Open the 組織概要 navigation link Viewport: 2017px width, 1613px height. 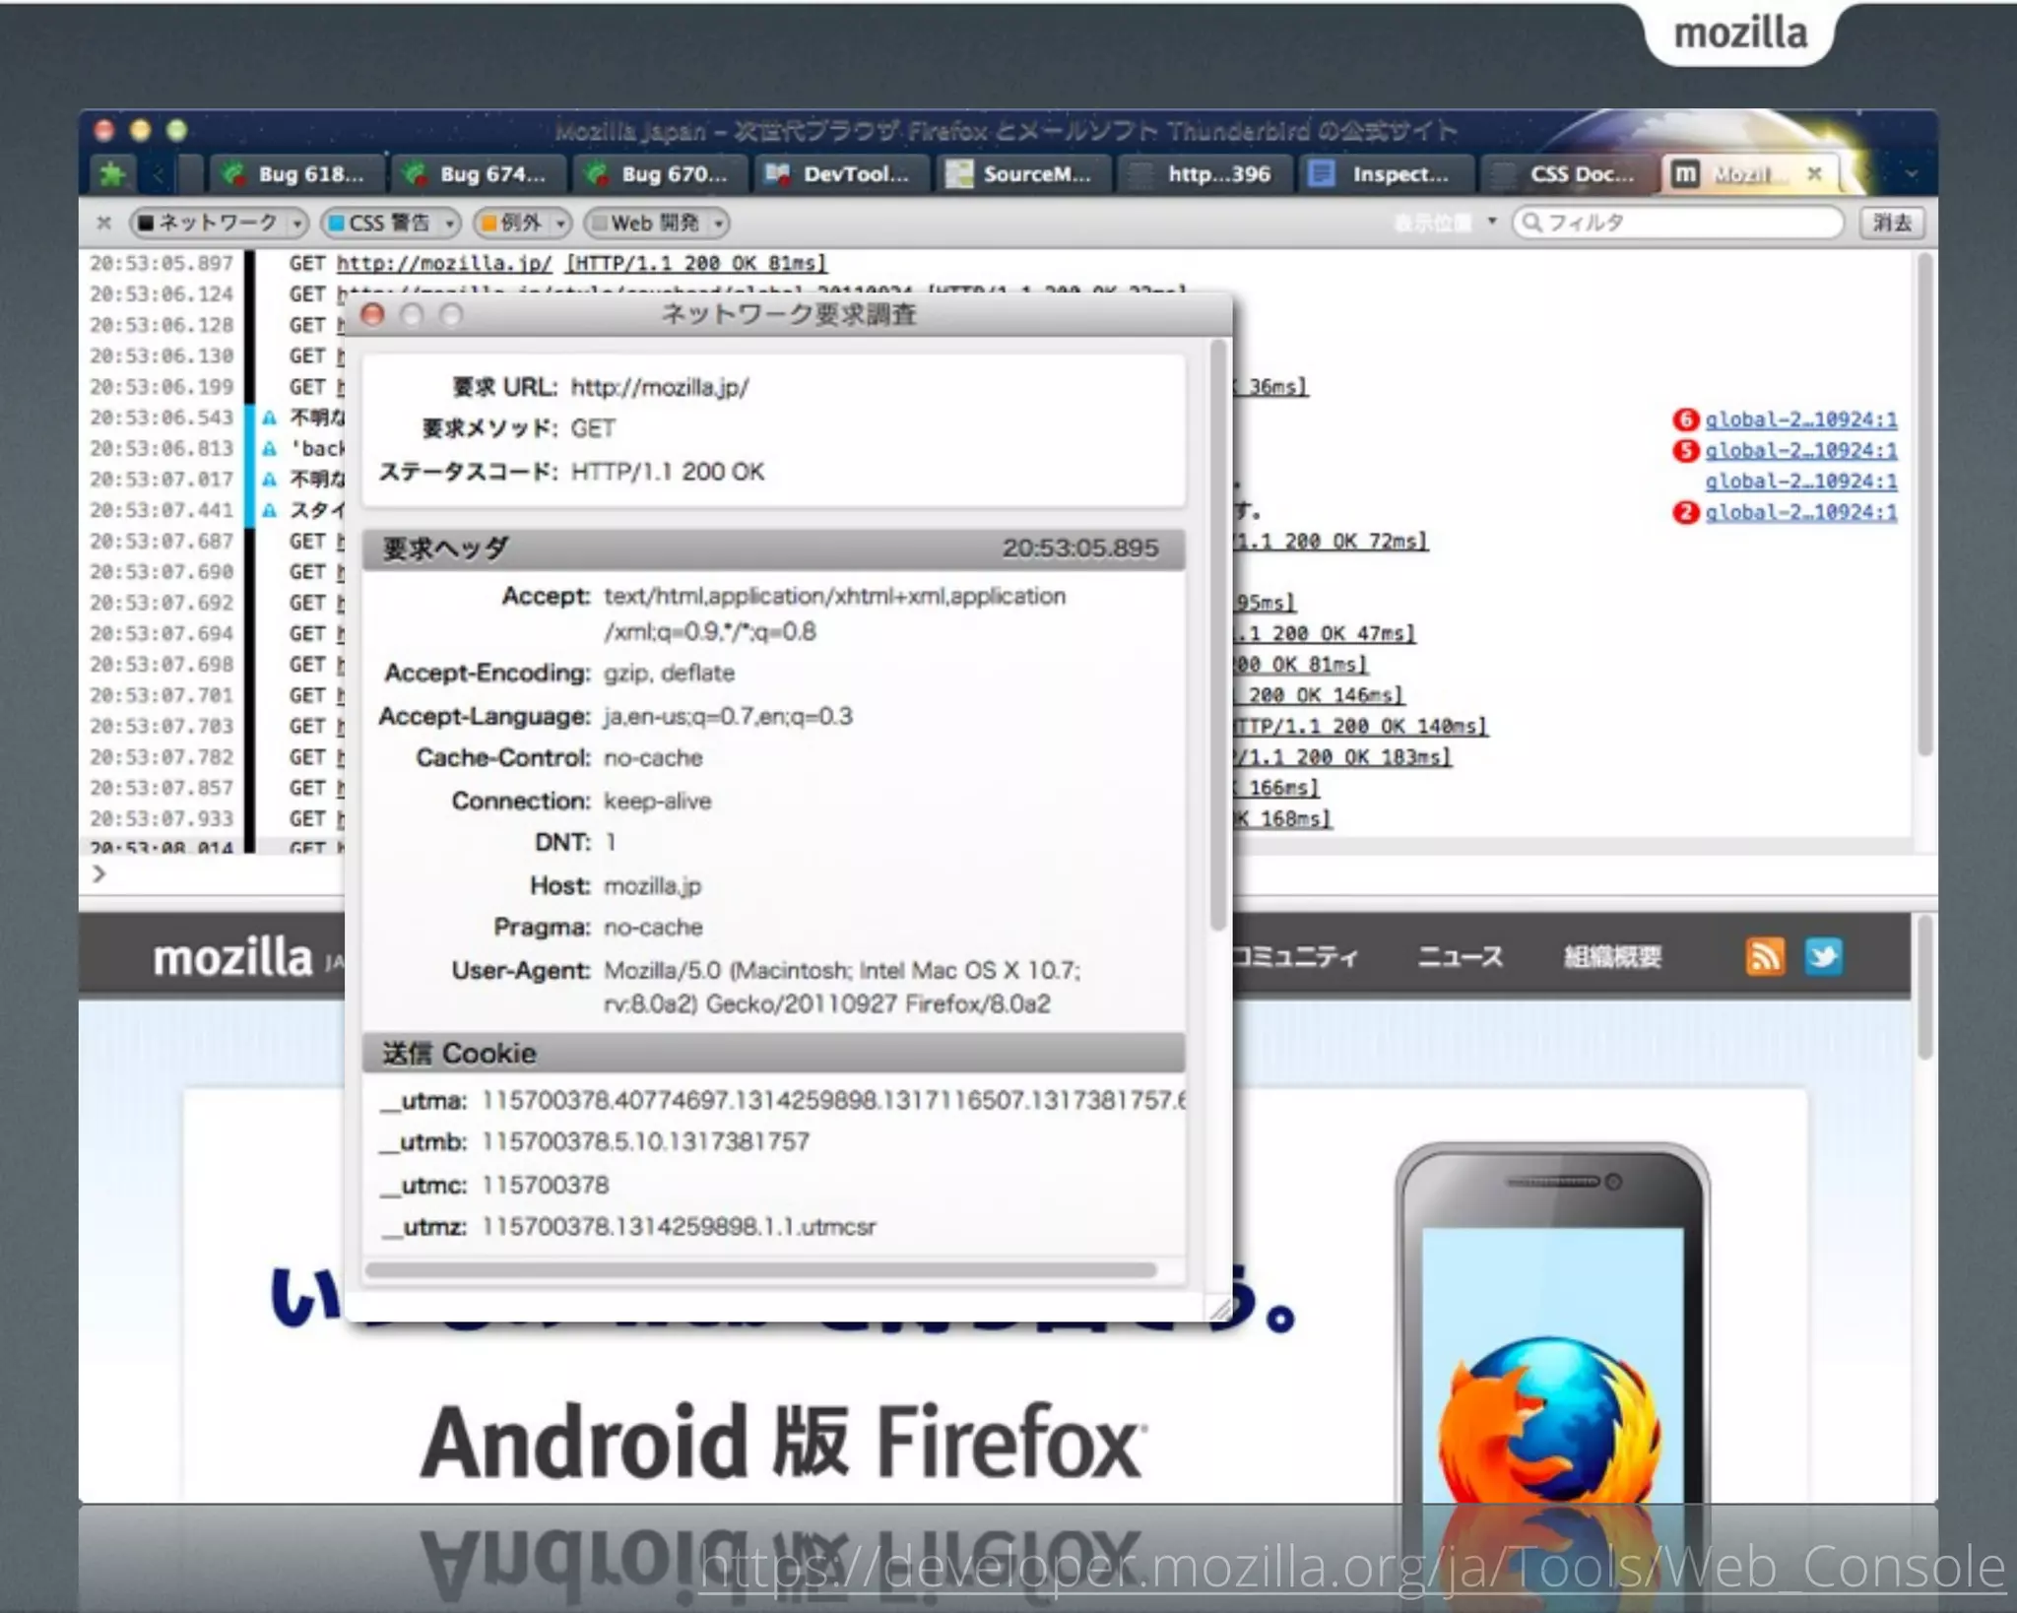pos(1612,956)
